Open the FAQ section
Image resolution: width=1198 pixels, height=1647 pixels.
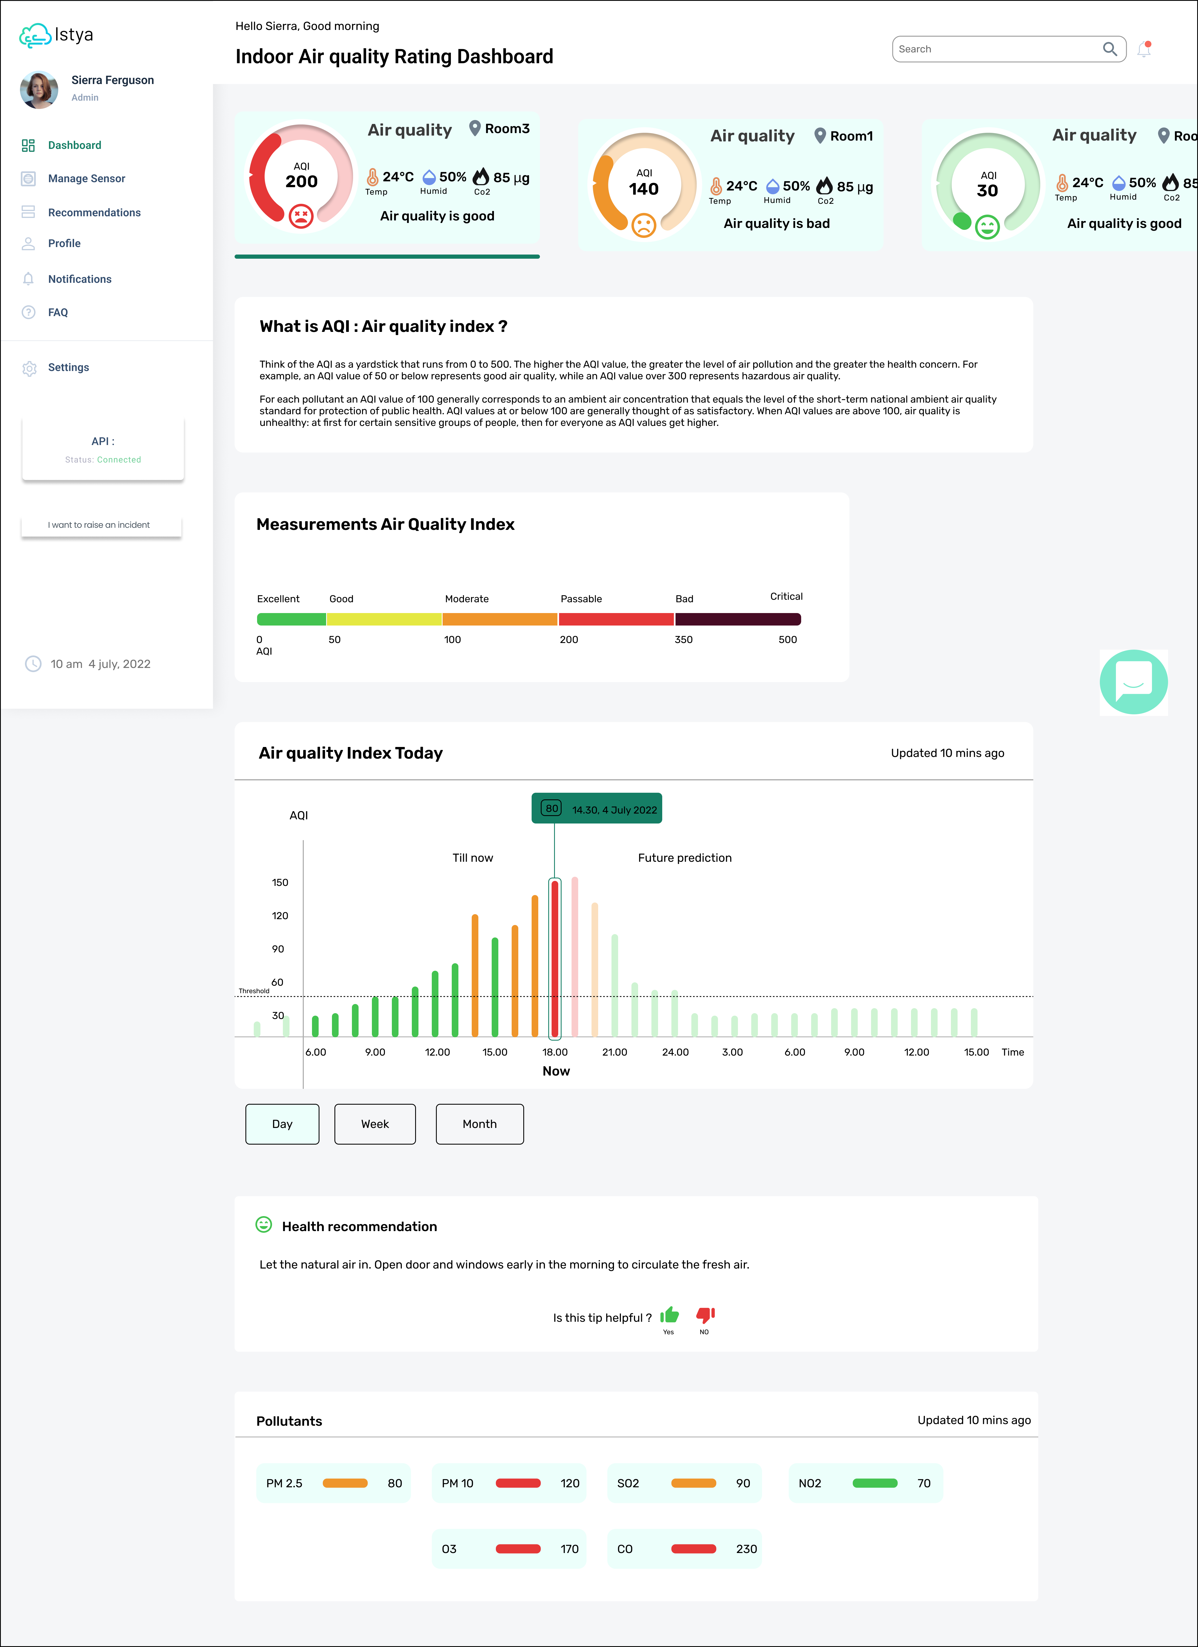pyautogui.click(x=58, y=312)
